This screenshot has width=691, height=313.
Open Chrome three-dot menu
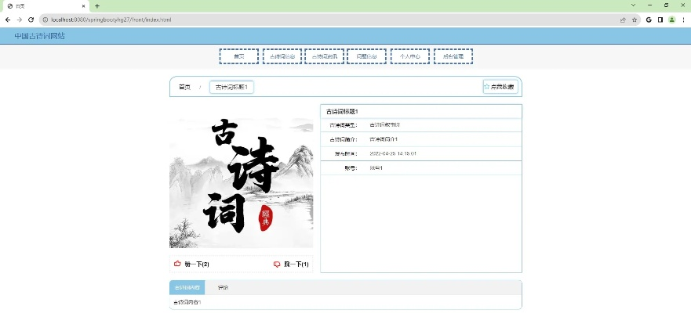(x=683, y=19)
